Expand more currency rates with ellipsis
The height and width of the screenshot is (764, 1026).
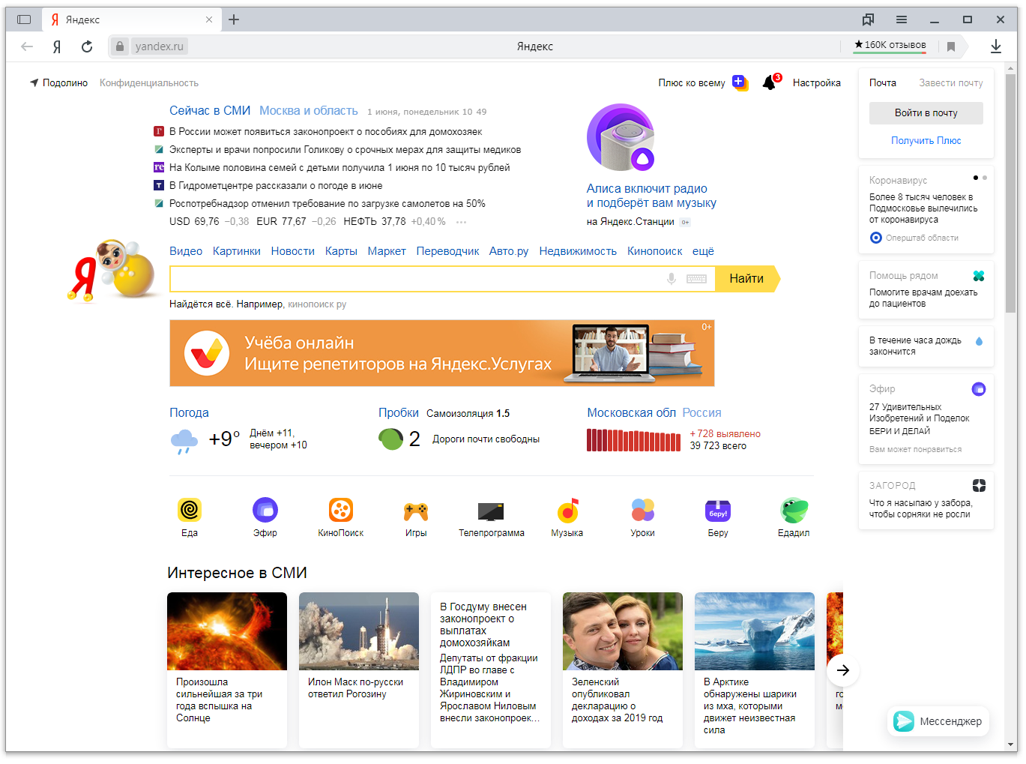[x=461, y=222]
